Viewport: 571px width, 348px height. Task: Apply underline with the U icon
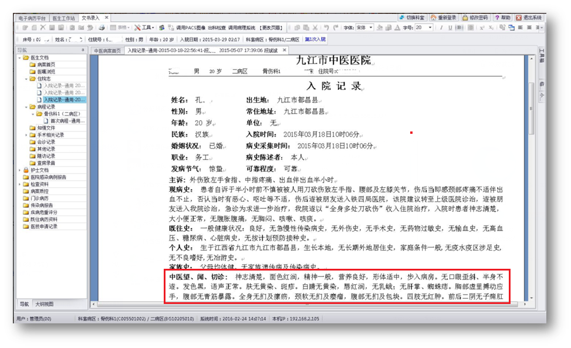451,28
